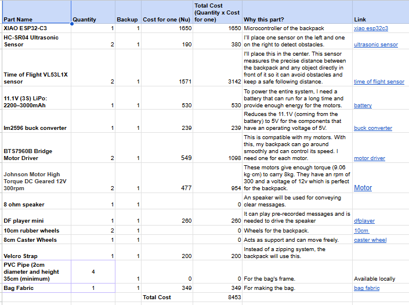The width and height of the screenshot is (409, 305).
Task: Select the Total Cost (Quantity x Cost) header
Action: [218, 12]
